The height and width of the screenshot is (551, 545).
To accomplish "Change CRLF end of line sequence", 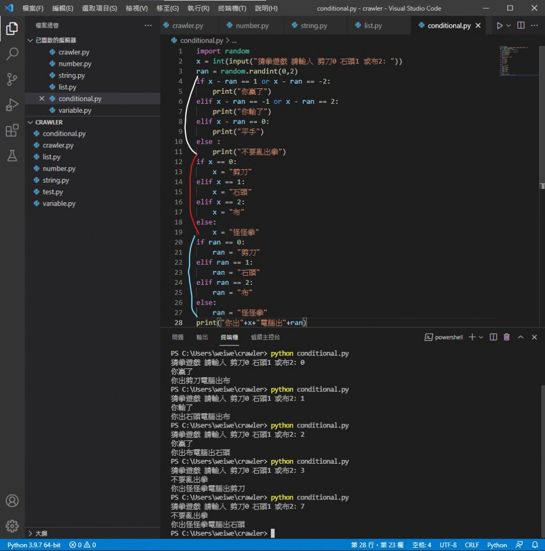I will pyautogui.click(x=472, y=545).
